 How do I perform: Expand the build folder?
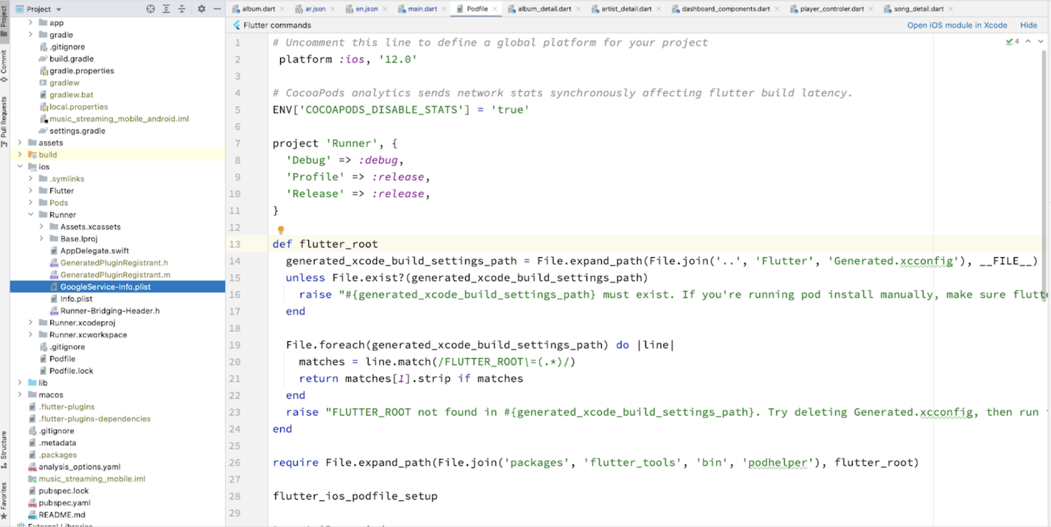20,154
